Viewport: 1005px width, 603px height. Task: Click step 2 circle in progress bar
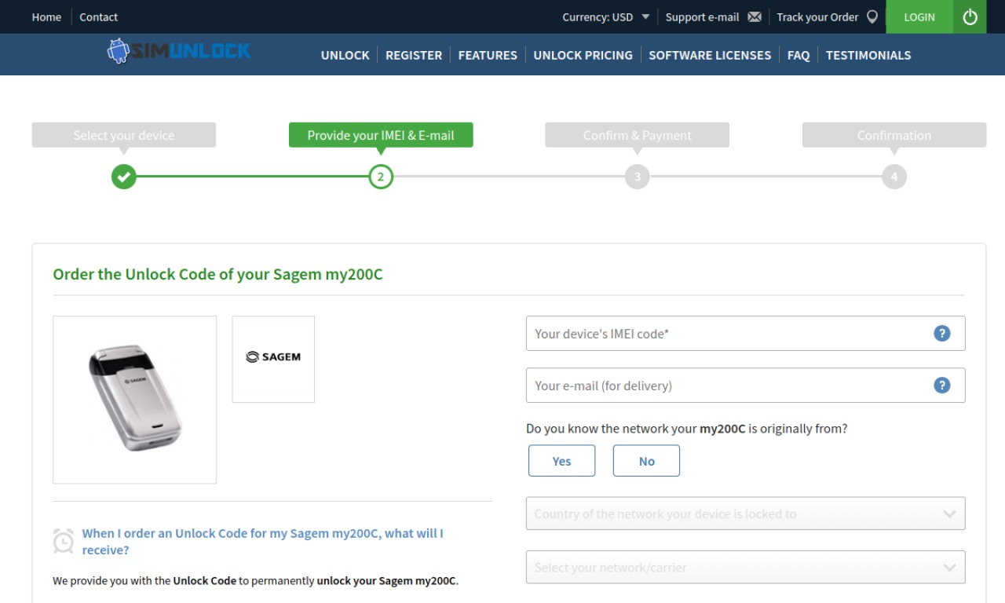coord(381,177)
